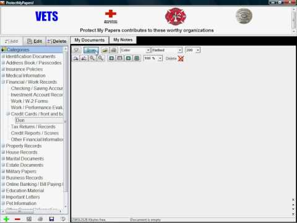Expand the Identification Documents node
Viewport: 297px width, 223px height.
(3, 56)
